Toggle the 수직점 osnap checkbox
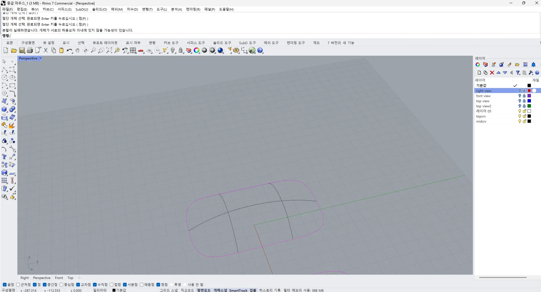This screenshot has width=541, height=292. (95, 285)
